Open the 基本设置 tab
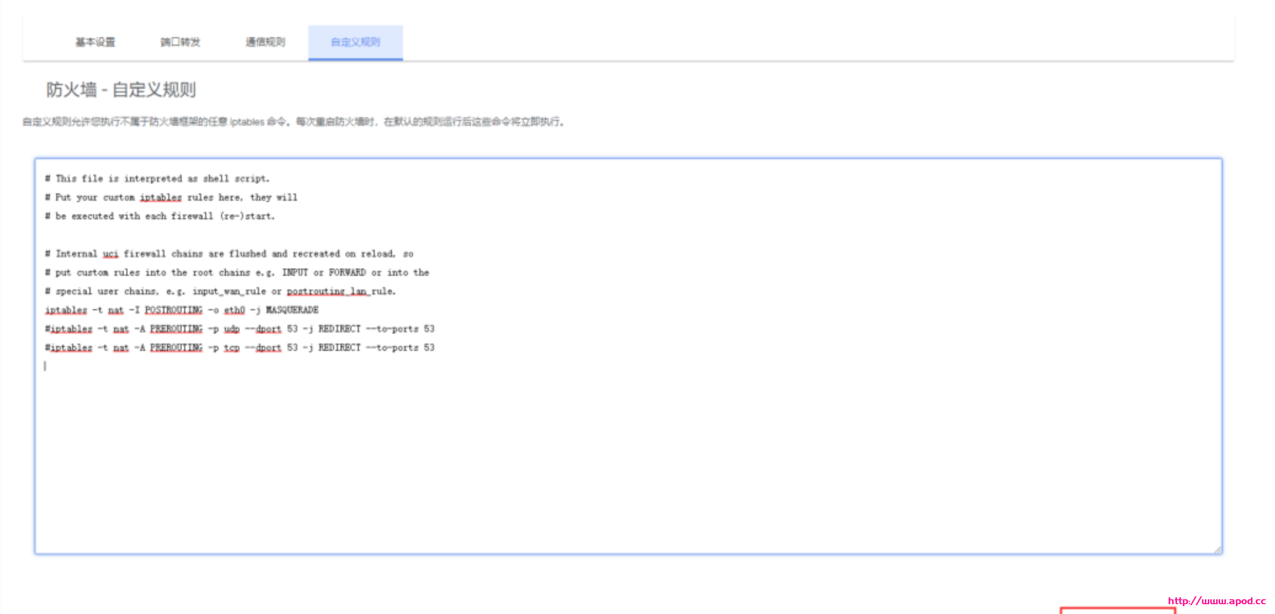The width and height of the screenshot is (1275, 614). (x=95, y=42)
